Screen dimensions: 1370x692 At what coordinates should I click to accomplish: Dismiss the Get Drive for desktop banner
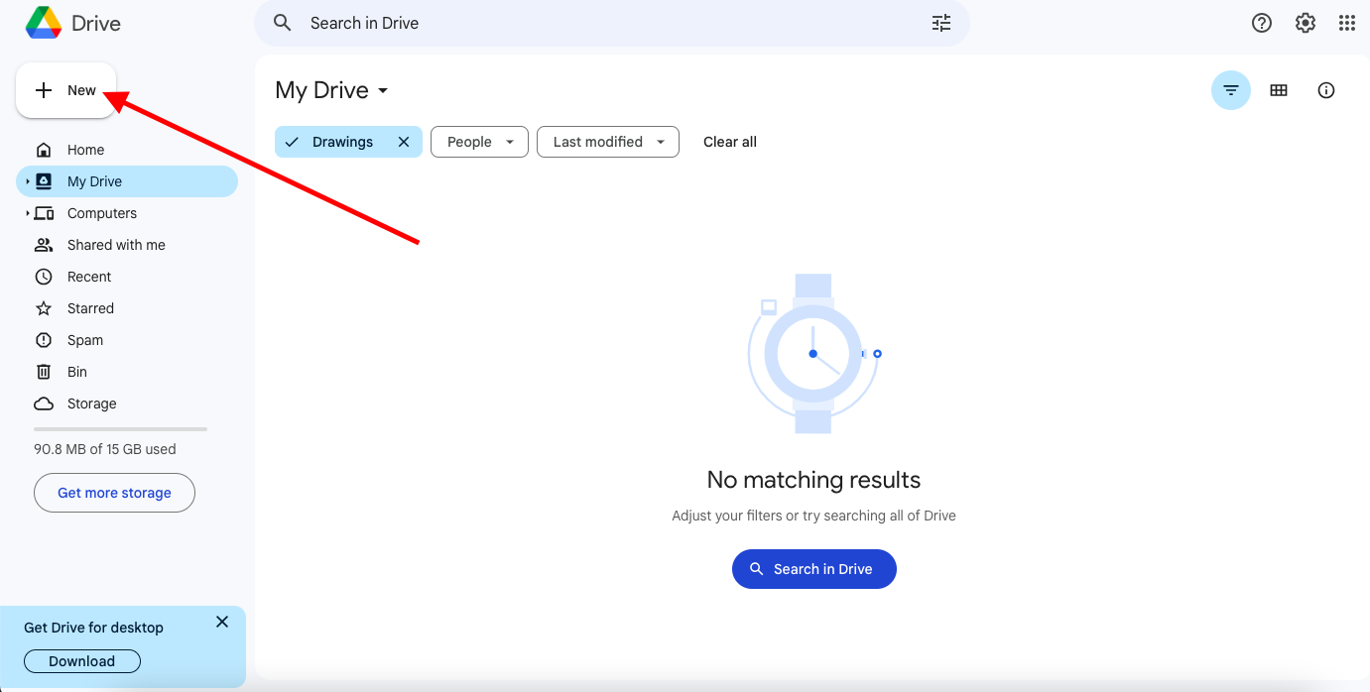coord(222,622)
